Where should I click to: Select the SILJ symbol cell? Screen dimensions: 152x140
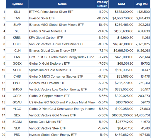click(17, 12)
